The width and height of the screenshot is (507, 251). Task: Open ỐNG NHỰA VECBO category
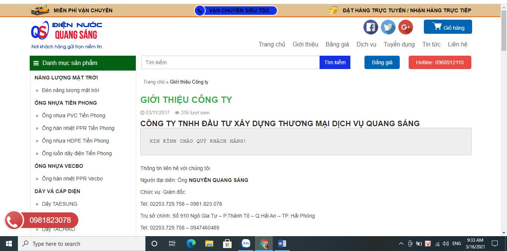click(59, 166)
